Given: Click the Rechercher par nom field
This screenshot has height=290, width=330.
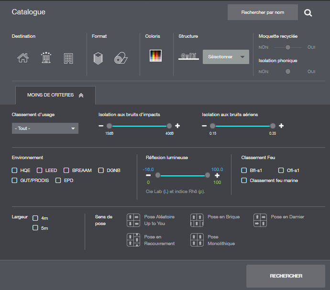Looking at the screenshot, I should pos(263,12).
